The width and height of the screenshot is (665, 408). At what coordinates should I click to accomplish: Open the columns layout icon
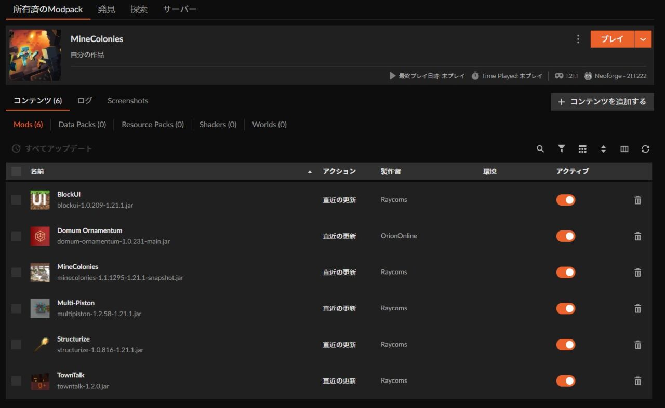(x=624, y=149)
